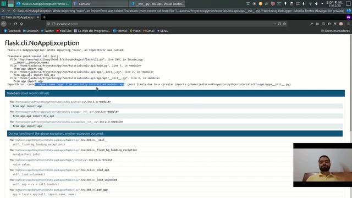The height and width of the screenshot is (198, 352).
Task: Open frame line 'self._app = rv = self.loader()'
Action: [x=176, y=184]
